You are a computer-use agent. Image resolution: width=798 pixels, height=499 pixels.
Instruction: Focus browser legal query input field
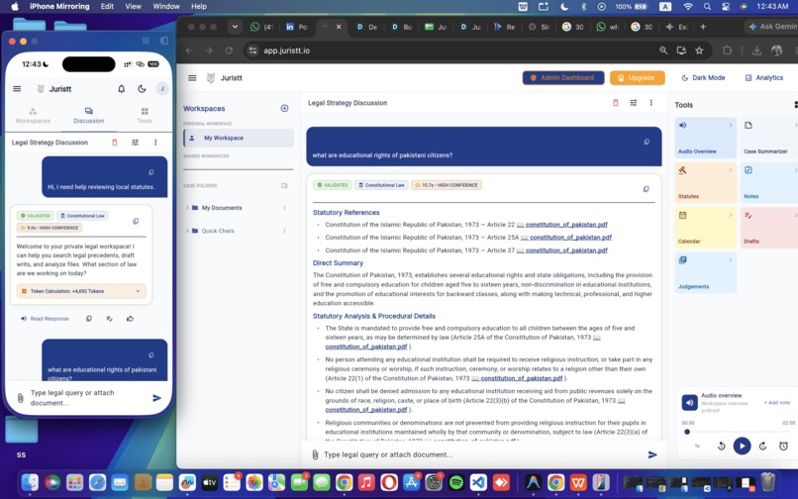[x=483, y=454]
